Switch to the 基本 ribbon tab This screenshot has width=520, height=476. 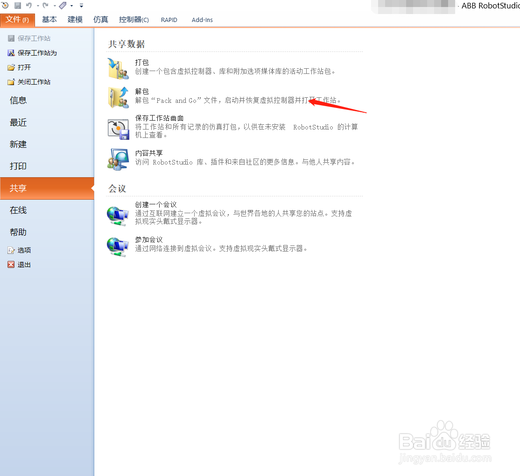[x=49, y=20]
